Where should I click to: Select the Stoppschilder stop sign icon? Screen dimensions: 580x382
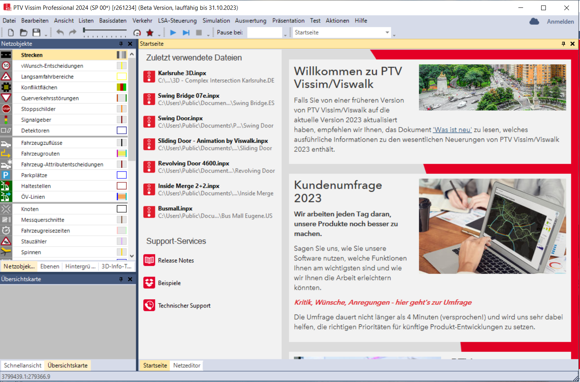(x=6, y=109)
